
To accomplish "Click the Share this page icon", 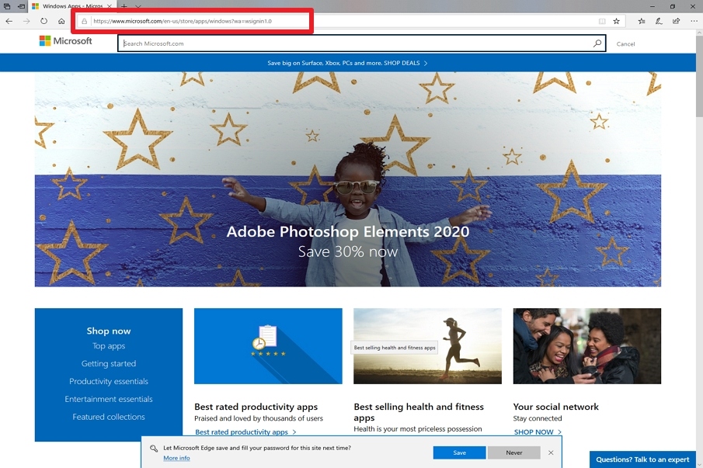I will [676, 21].
